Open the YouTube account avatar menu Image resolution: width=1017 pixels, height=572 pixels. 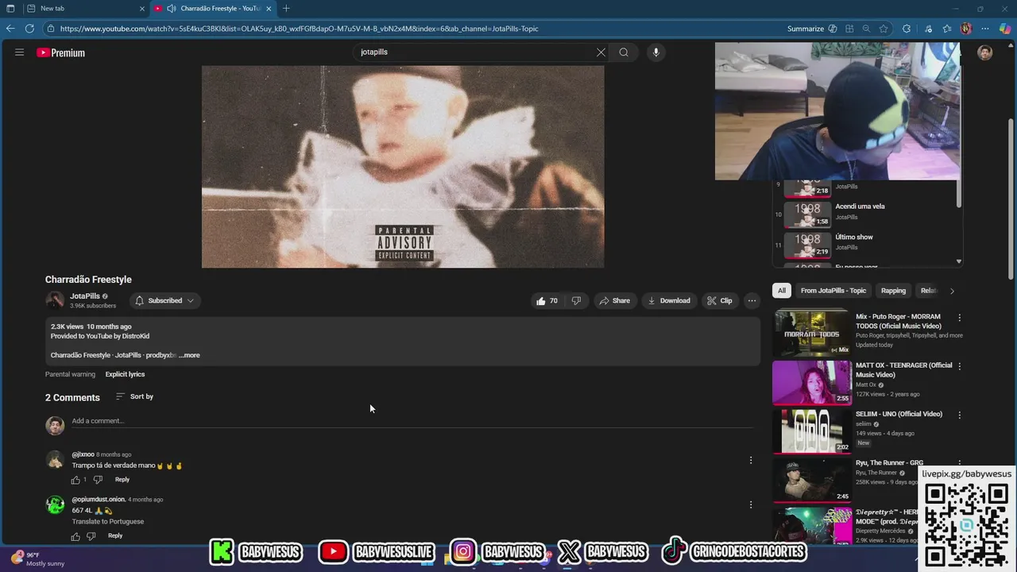point(985,53)
